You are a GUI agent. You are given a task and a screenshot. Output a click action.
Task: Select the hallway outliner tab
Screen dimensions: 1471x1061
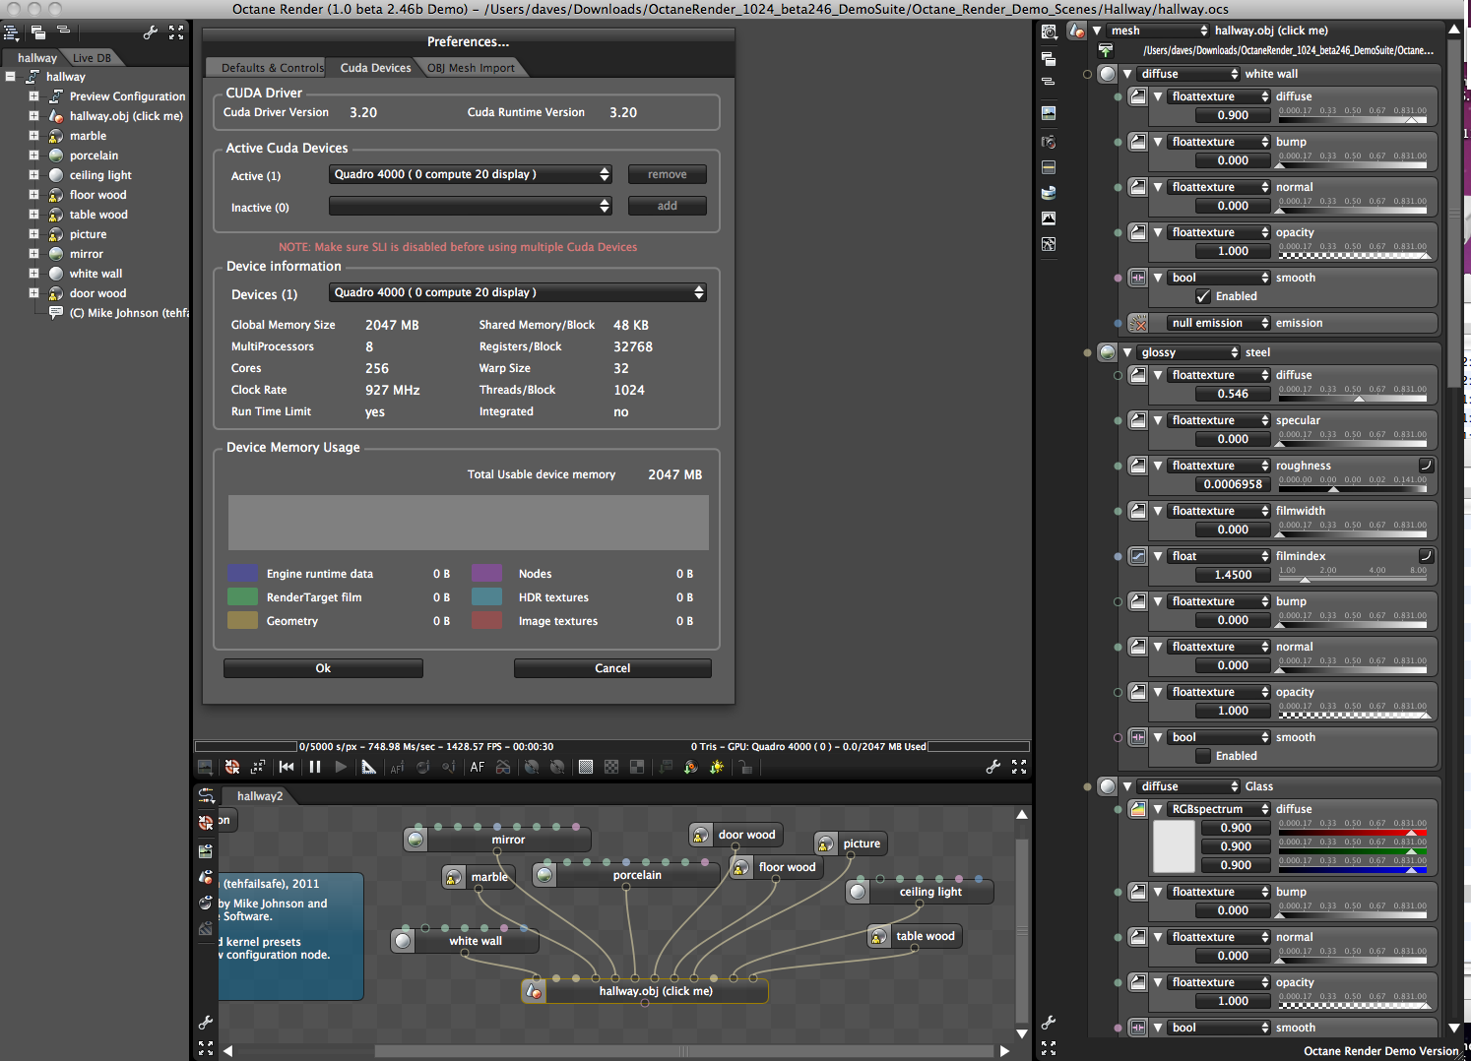[37, 58]
